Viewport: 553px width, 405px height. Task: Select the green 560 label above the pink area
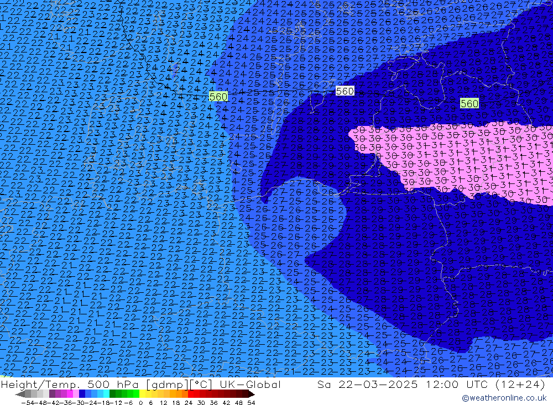469,103
